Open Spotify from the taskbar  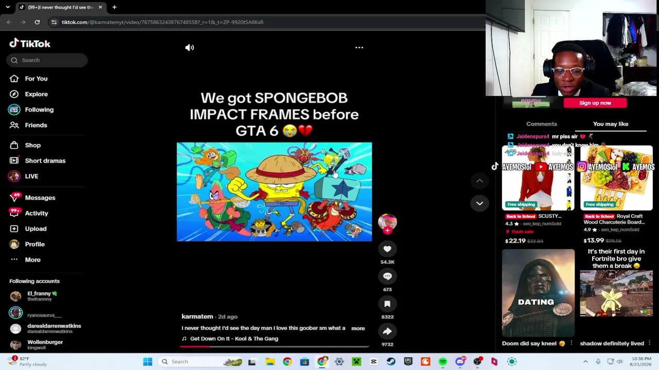(x=443, y=362)
